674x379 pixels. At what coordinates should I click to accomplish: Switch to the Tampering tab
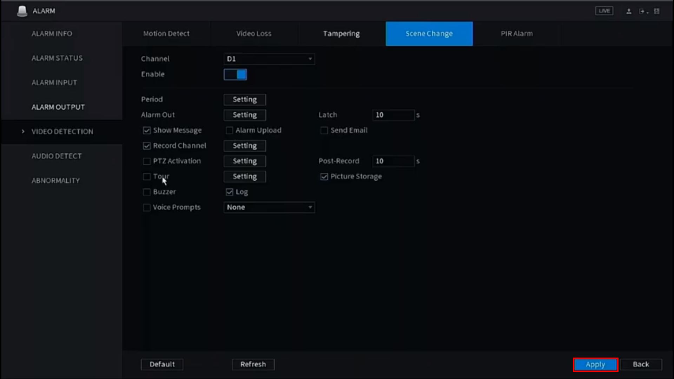pos(341,34)
